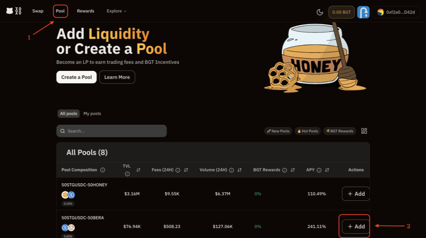The height and width of the screenshot is (238, 426).
Task: Sort by Volume (24H) arrows
Action: (240, 170)
